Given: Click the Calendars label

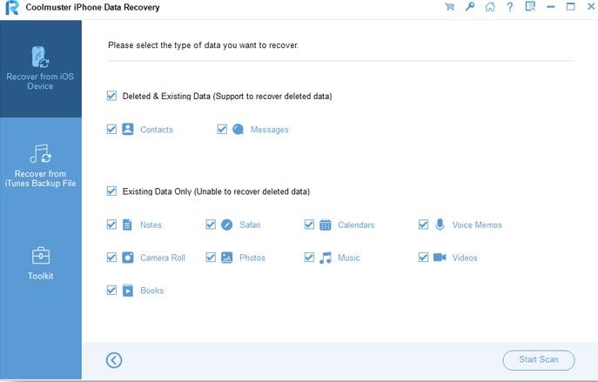Looking at the screenshot, I should click(356, 225).
